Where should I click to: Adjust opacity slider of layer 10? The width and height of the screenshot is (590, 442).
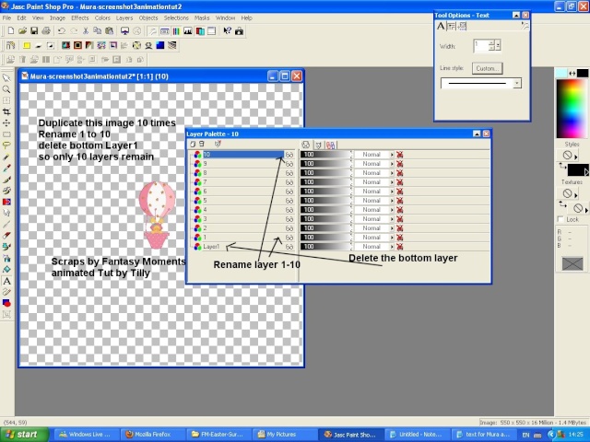pyautogui.click(x=325, y=155)
